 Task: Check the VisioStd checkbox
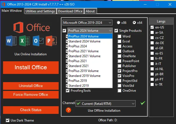click(x=120, y=86)
